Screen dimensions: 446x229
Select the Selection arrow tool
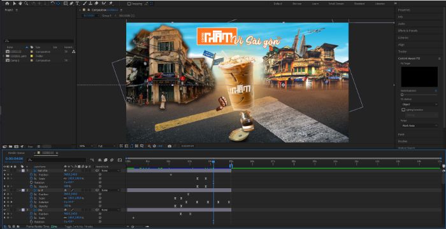pos(15,3)
